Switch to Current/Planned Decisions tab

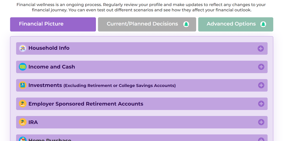pos(142,24)
